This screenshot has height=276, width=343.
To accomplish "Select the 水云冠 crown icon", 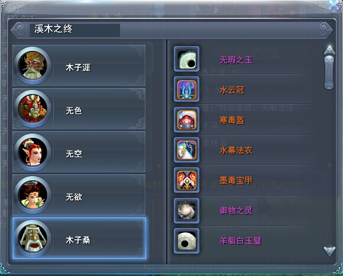I will tap(187, 89).
